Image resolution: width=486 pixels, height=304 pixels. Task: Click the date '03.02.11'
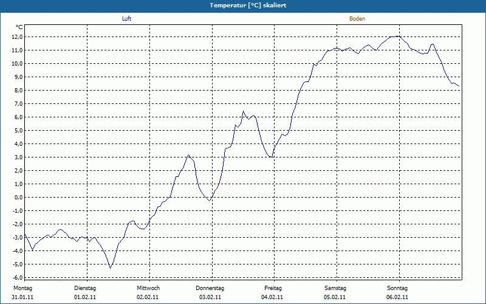click(210, 297)
